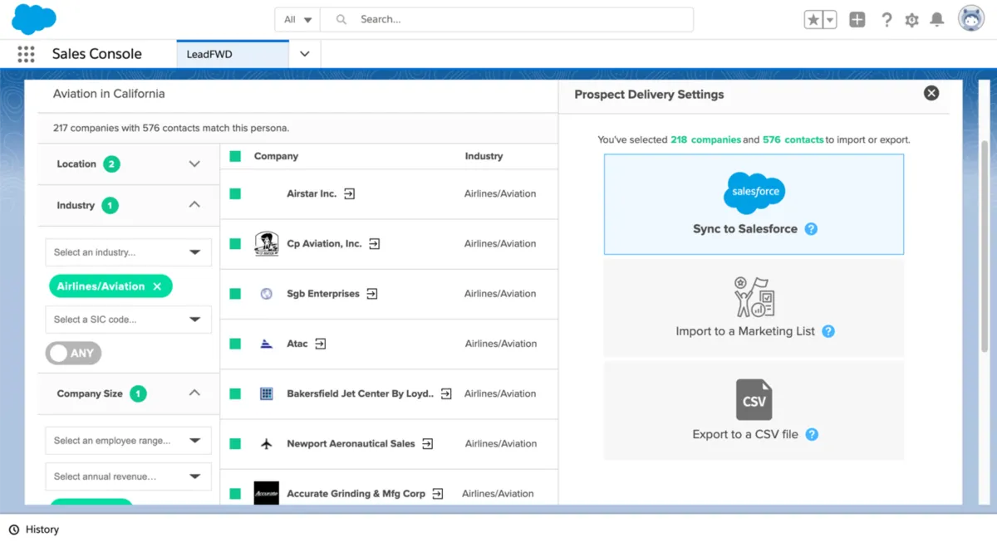Screen dimensions: 997x542
Task: Click Sync to Salesforce option
Action: [754, 204]
